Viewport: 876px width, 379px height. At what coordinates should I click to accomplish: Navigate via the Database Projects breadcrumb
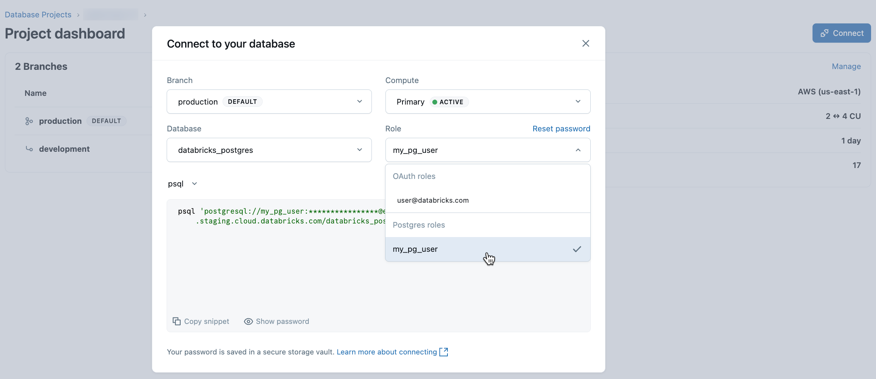click(38, 14)
